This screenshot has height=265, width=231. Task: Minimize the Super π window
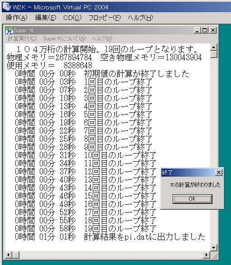point(197,30)
